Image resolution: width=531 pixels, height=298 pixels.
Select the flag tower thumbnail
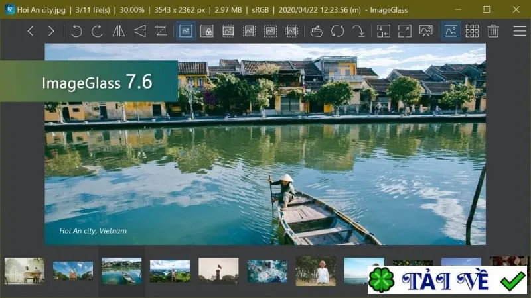click(x=218, y=271)
